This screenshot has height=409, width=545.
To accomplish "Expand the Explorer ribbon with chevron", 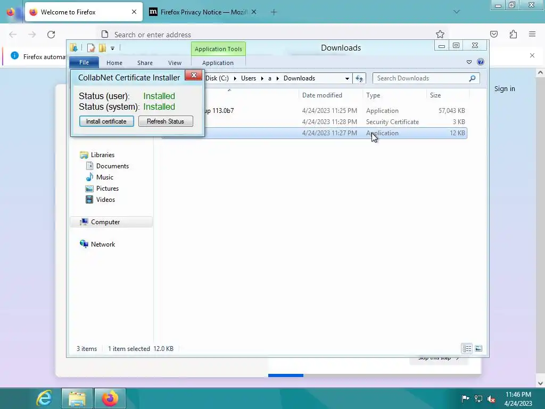I will pyautogui.click(x=469, y=62).
